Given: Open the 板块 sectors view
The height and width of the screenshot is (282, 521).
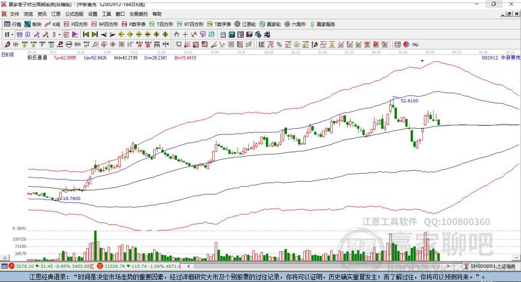Looking at the screenshot, I should point(33,24).
